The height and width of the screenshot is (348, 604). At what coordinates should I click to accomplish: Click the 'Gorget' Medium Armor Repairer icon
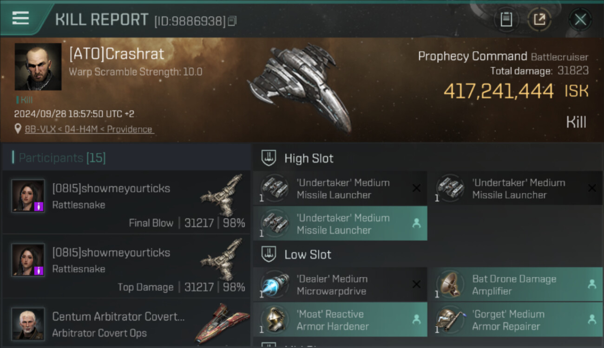450,320
